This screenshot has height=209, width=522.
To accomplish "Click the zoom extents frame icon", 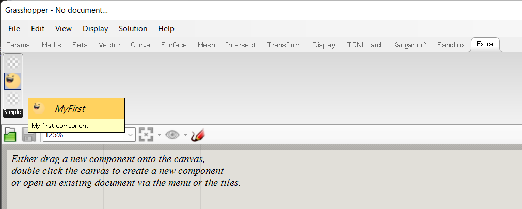I will pos(146,135).
